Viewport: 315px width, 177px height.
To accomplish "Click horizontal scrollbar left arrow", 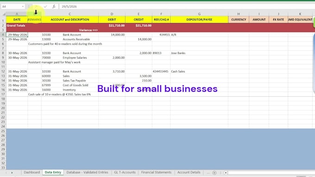I will 226,172.
